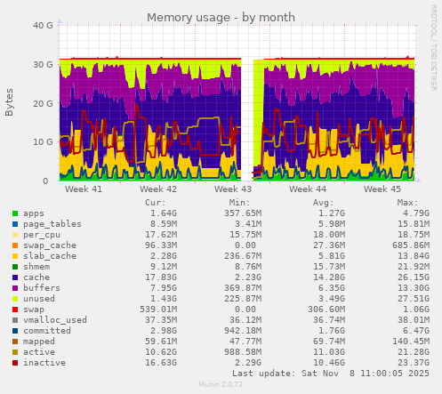The height and width of the screenshot is (394, 442).
Task: Click the 'committed' legend label
Action: [47, 331]
